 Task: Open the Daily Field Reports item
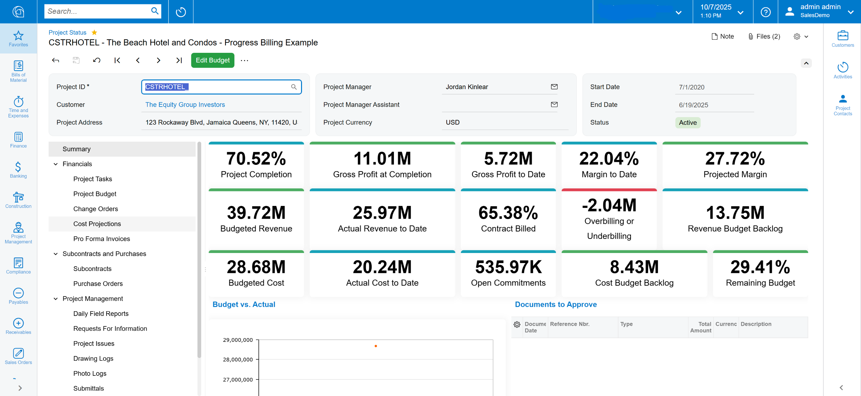[x=101, y=314]
